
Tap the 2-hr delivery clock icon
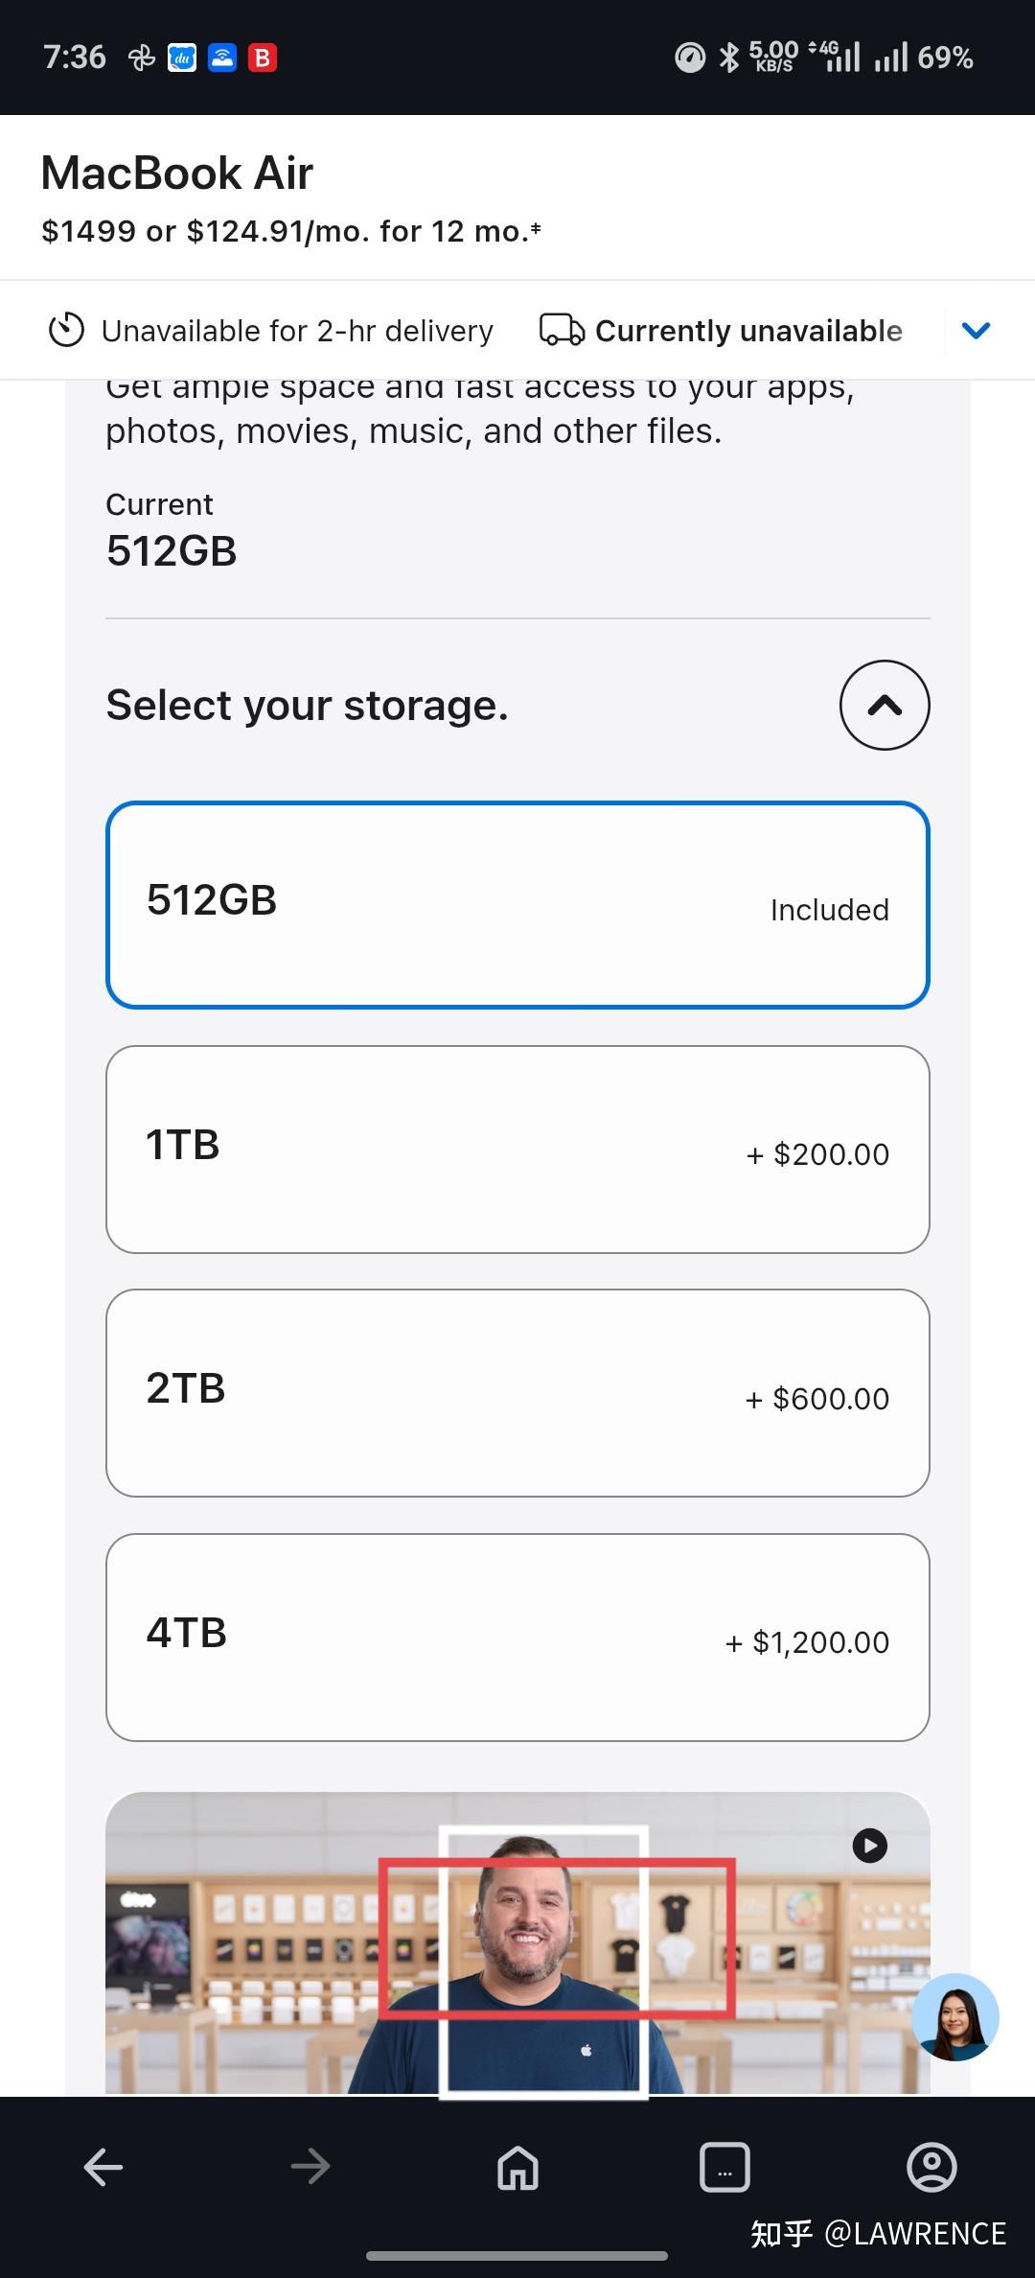66,331
